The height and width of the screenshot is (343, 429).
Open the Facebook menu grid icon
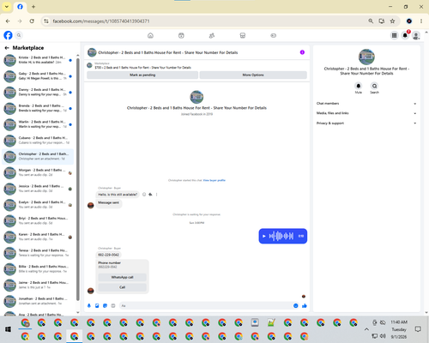(x=394, y=35)
